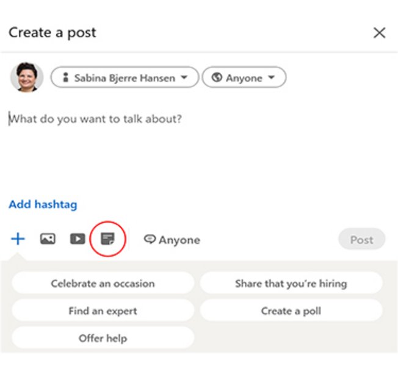Toggle the plus icon for more options
The image size is (398, 366).
click(18, 239)
